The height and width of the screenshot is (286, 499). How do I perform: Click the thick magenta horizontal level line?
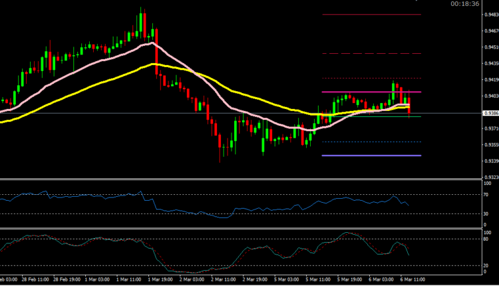click(x=359, y=92)
